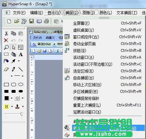Open the 颜色(L) Color menu

pyautogui.click(x=106, y=13)
